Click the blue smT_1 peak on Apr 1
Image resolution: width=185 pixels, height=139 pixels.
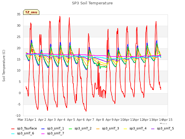32,40
